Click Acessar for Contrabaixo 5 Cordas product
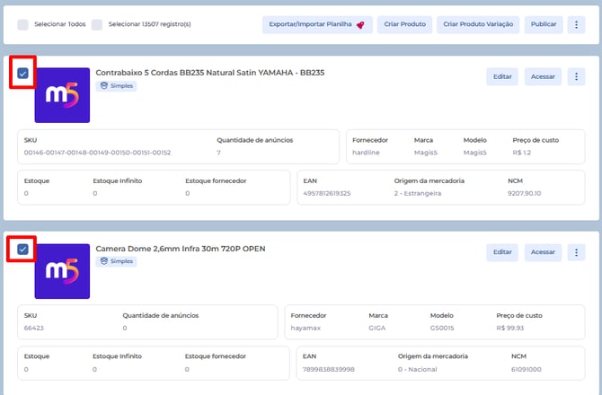 coord(543,77)
